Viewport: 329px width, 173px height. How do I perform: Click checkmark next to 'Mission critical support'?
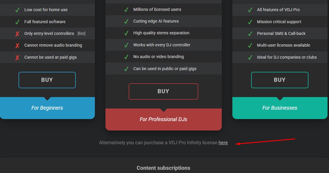click(x=250, y=22)
